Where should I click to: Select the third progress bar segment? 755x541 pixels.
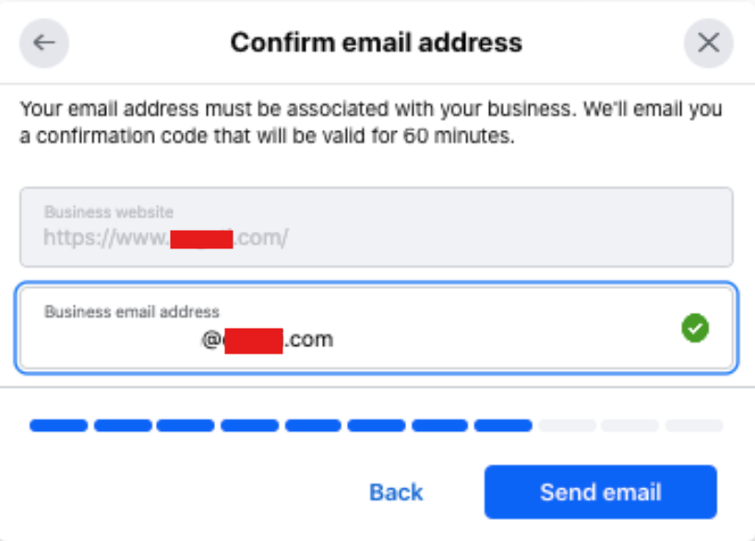(186, 426)
